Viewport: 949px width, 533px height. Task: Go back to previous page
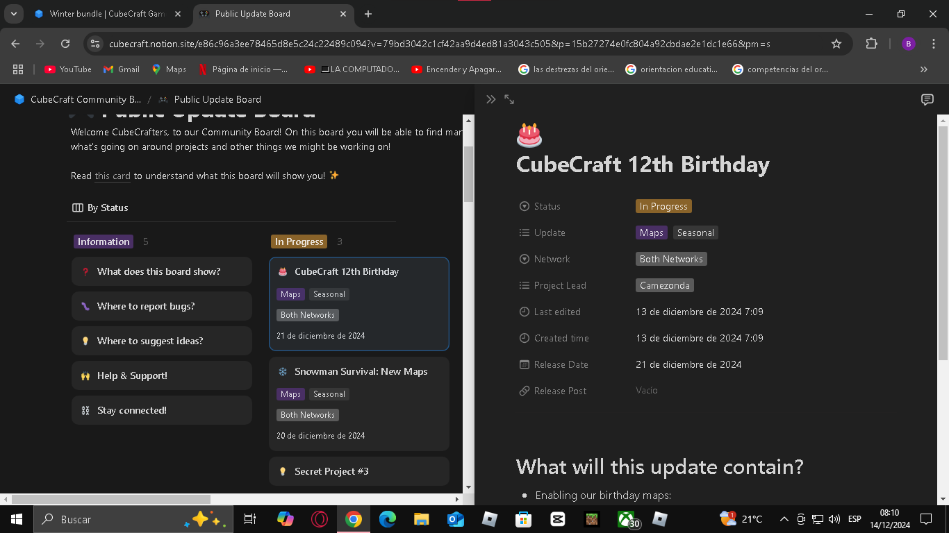[x=15, y=44]
